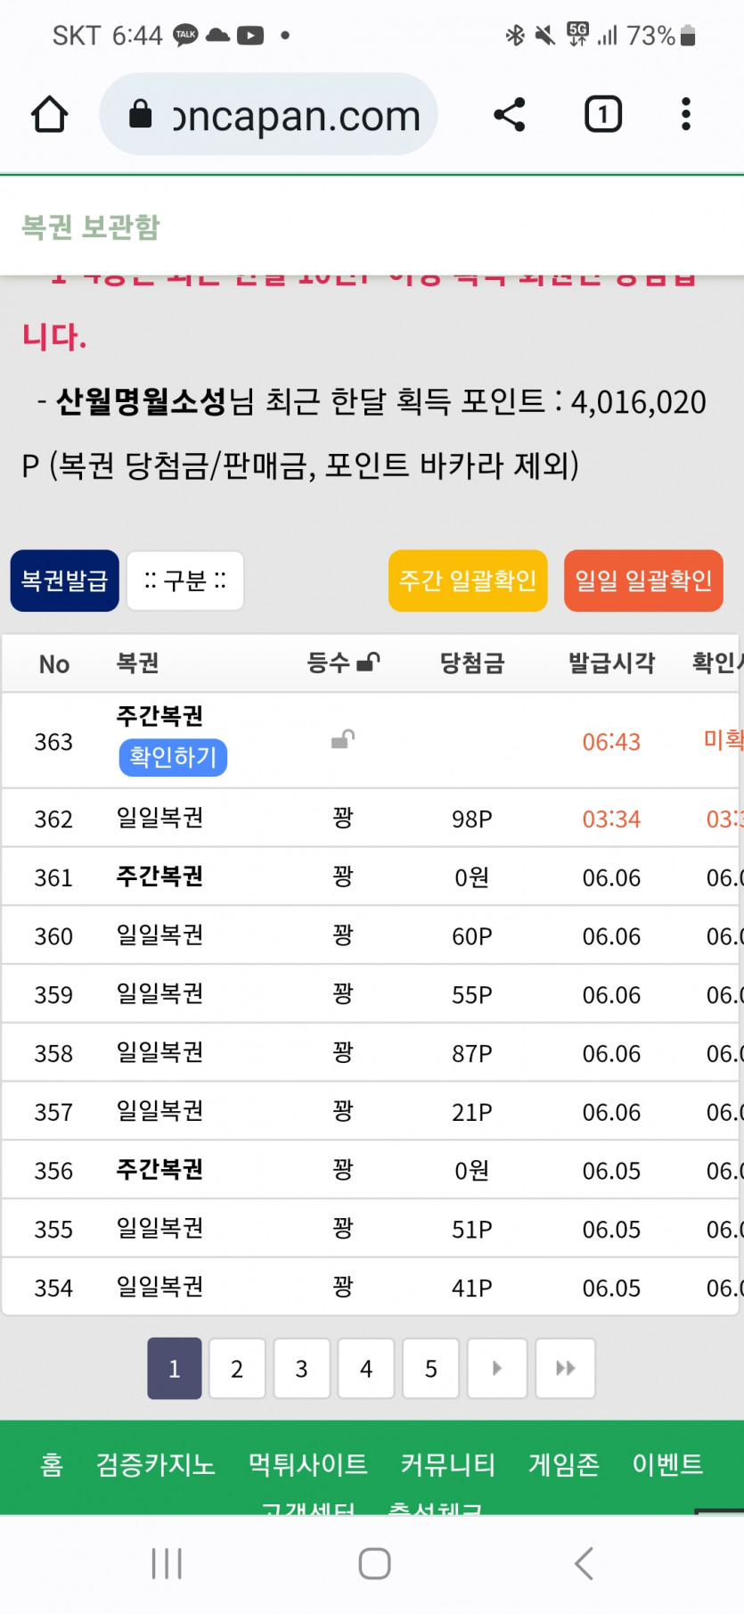Go to pagination page 1
744x1614 pixels.
tap(175, 1369)
